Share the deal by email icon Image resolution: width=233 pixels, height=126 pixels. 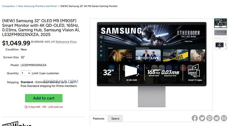tap(224, 118)
